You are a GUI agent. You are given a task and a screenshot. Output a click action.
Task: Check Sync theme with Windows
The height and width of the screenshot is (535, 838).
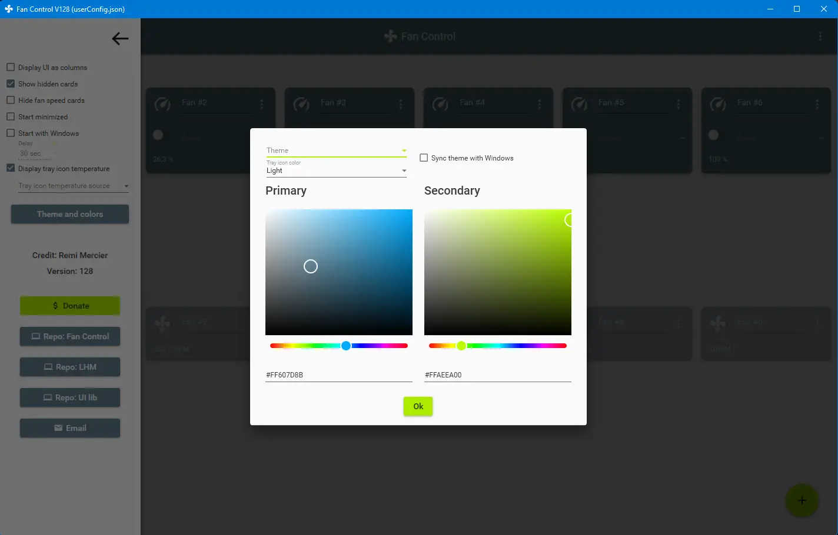[424, 158]
